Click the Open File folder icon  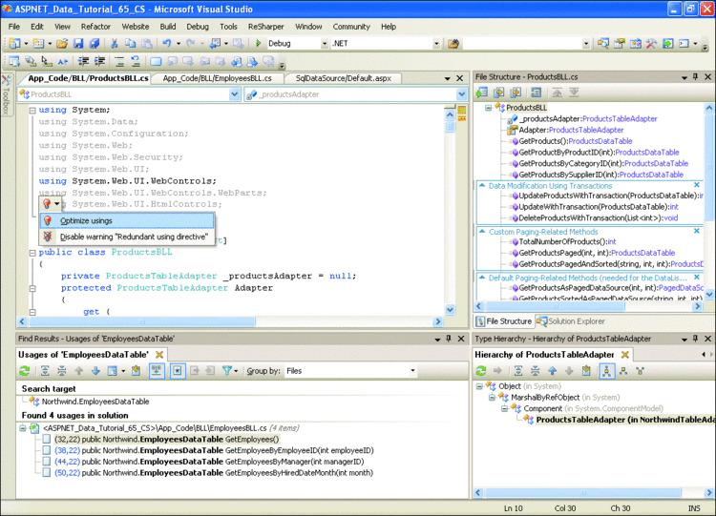[x=62, y=43]
